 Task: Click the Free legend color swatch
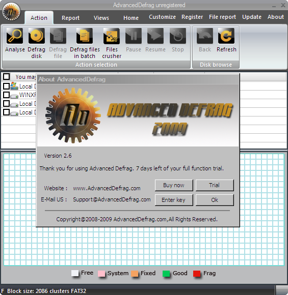[75, 273]
